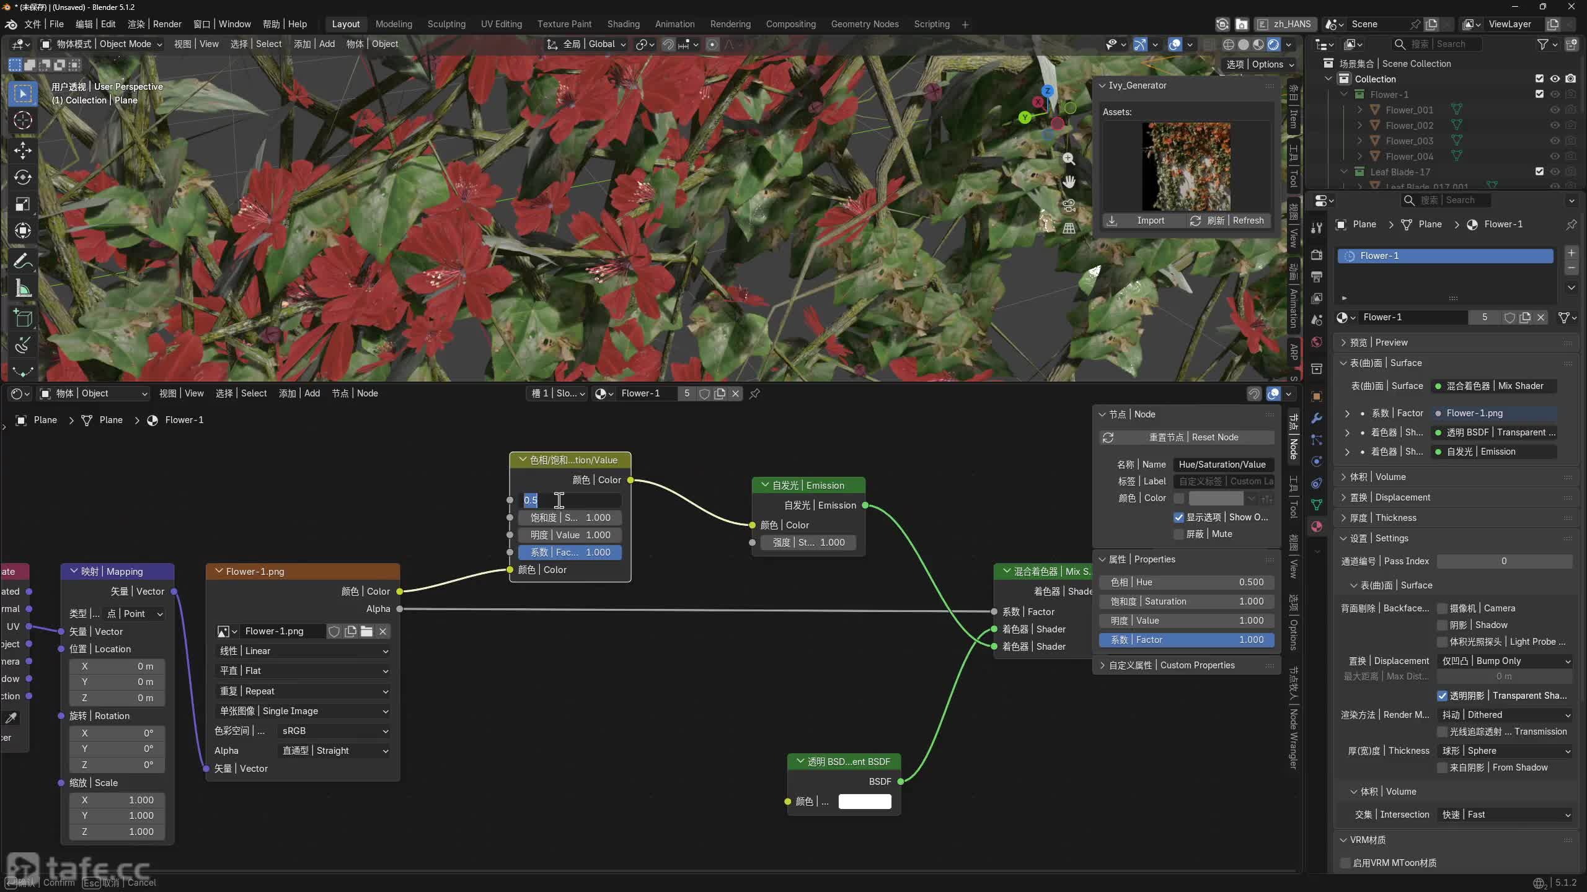Click the eyedropper icon in node editor

click(11, 718)
